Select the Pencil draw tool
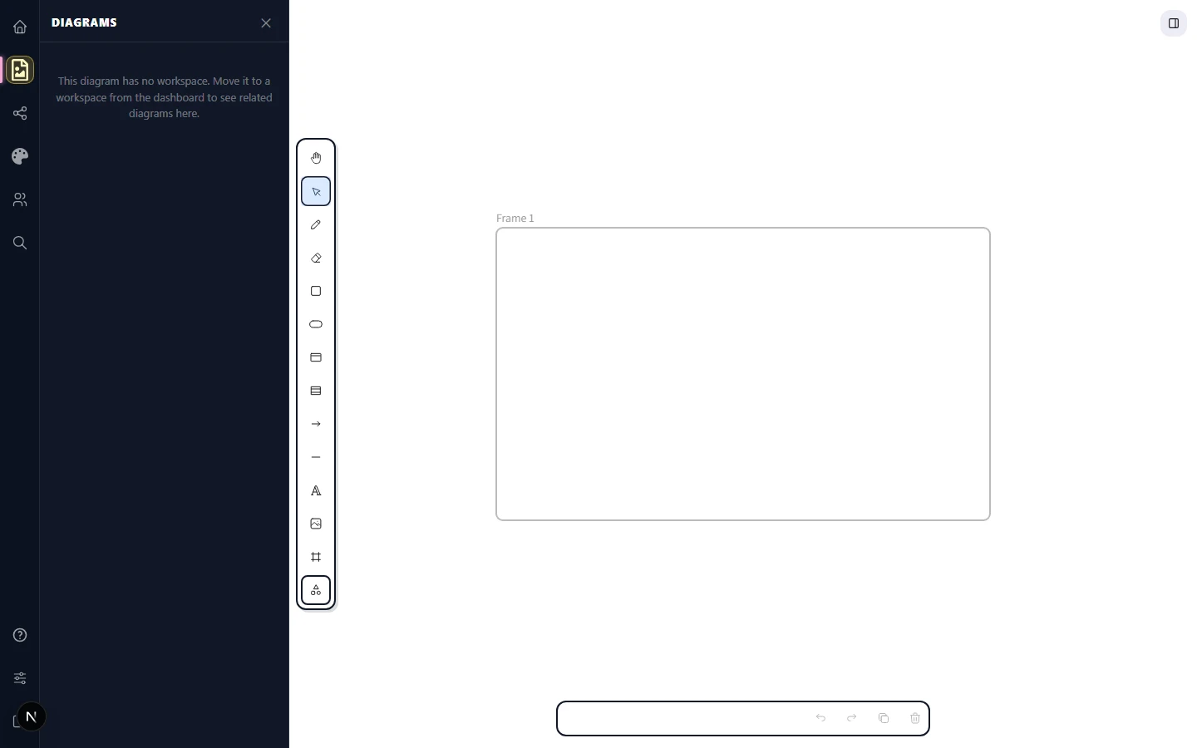Image resolution: width=1197 pixels, height=748 pixels. click(x=316, y=224)
